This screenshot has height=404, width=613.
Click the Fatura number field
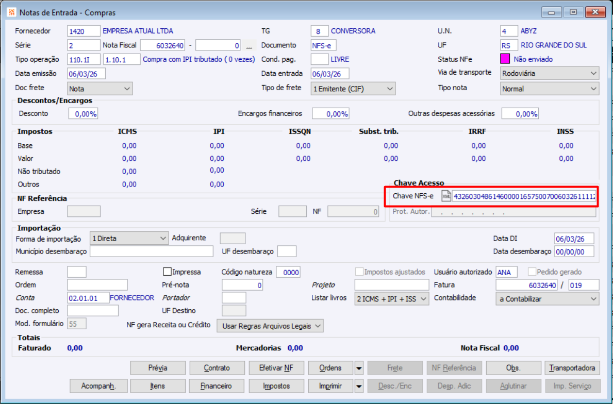point(526,285)
